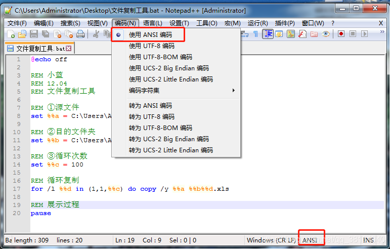This screenshot has width=390, height=249.
Task: Click the Close All documents icon
Action: (69, 34)
